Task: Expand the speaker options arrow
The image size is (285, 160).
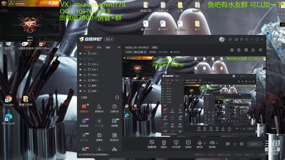Action: (217, 143)
